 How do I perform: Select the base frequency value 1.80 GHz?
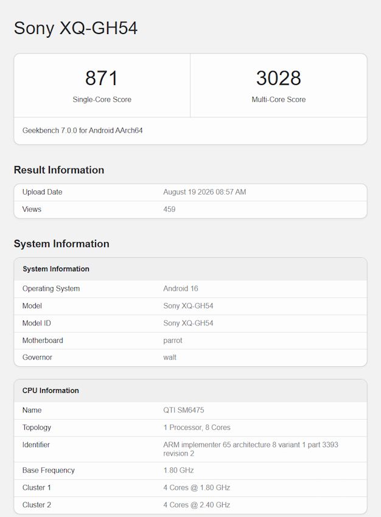(x=178, y=471)
